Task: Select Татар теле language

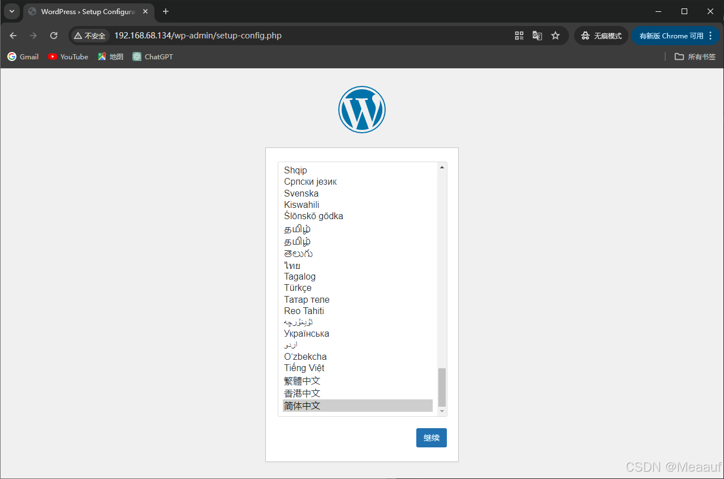Action: [x=357, y=299]
